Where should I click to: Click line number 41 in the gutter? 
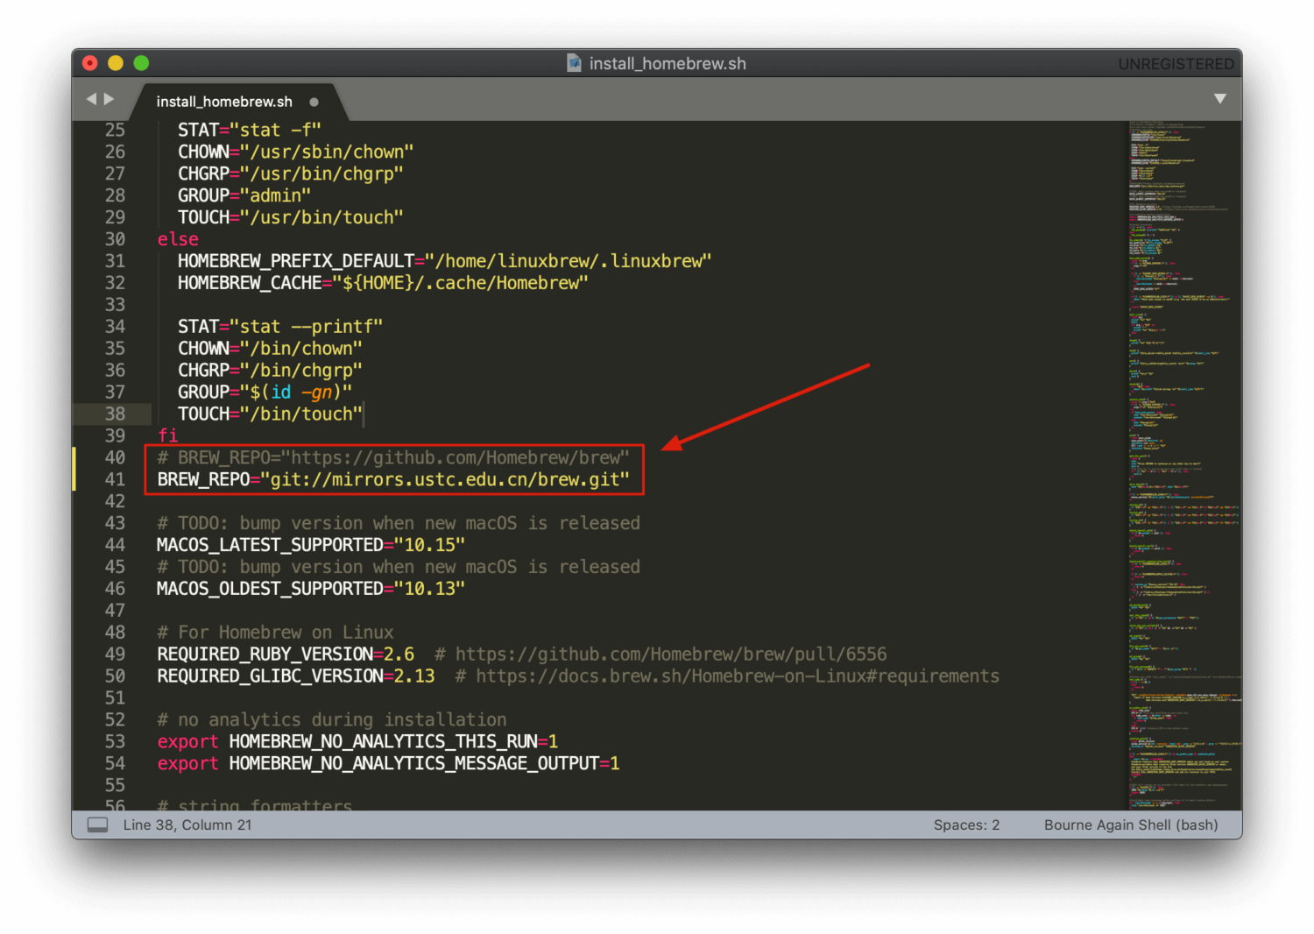[x=115, y=479]
